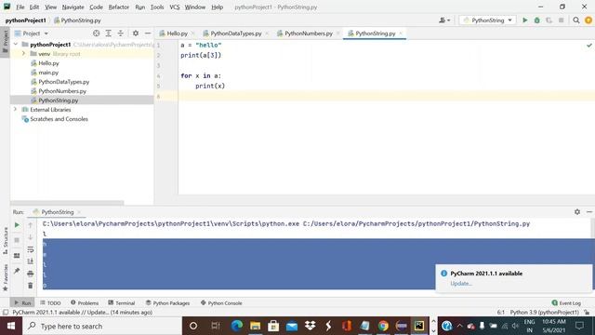Click the toolbar Stop button
The height and width of the screenshot is (335, 595).
click(x=562, y=20)
